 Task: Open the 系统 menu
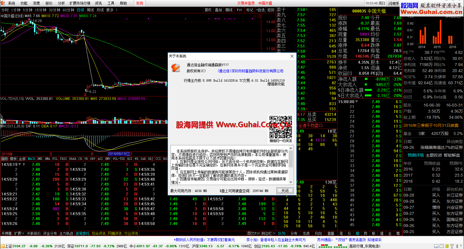point(12,3)
